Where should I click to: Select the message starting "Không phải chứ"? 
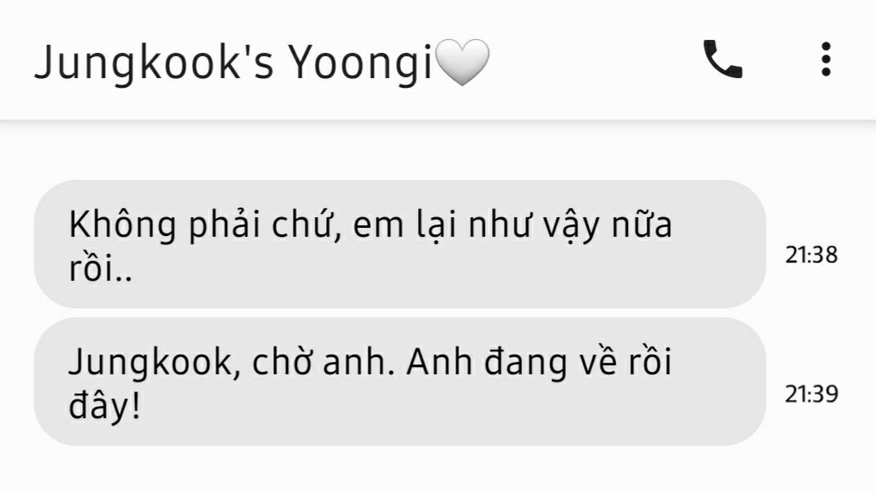point(399,244)
